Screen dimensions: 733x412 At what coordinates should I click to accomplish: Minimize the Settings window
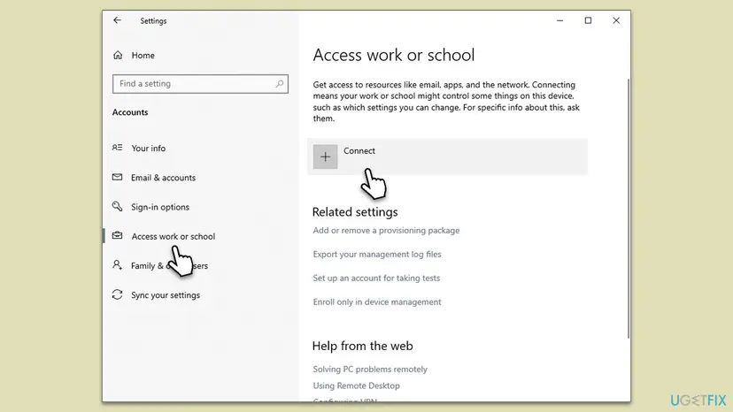tap(559, 20)
